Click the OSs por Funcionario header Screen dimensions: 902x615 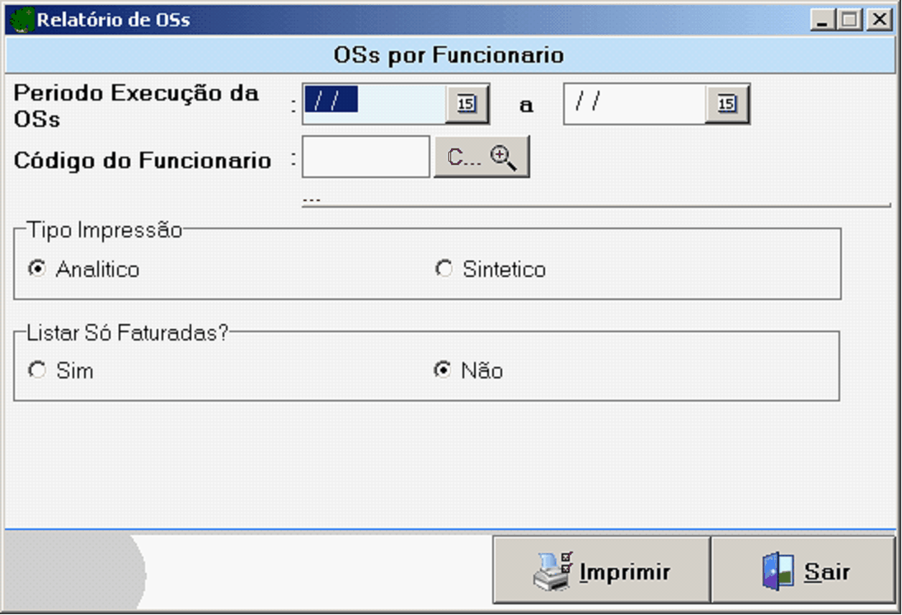coord(449,55)
